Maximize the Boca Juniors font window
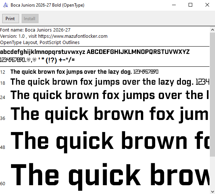Screen dimensions: 215x194 pyautogui.click(x=190, y=5)
